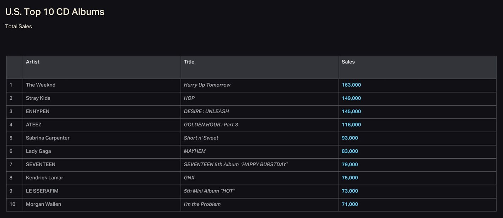Click the 149,000 sales figure
Image resolution: width=503 pixels, height=218 pixels.
351,98
